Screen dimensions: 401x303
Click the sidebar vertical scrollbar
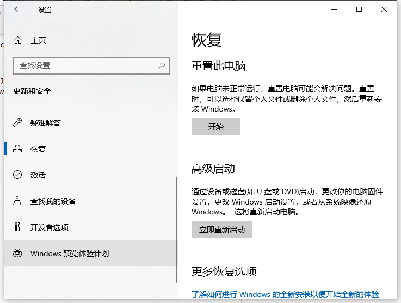point(176,228)
